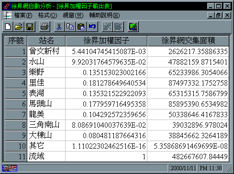Click area cell 87497332.1752758
This screenshot has width=234, height=174.
pyautogui.click(x=188, y=83)
